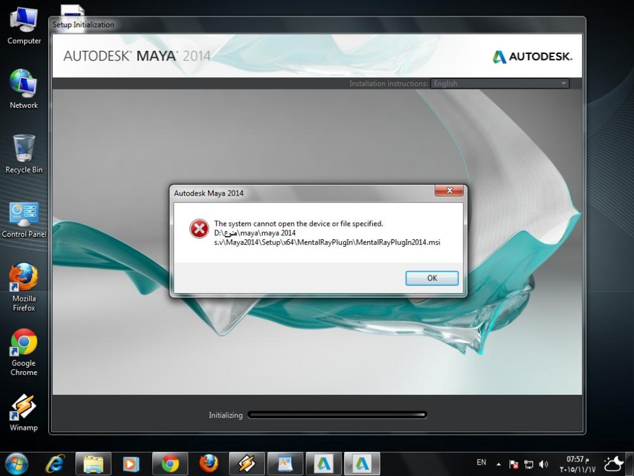Click the Installation instructions label
The image size is (634, 476).
[389, 83]
